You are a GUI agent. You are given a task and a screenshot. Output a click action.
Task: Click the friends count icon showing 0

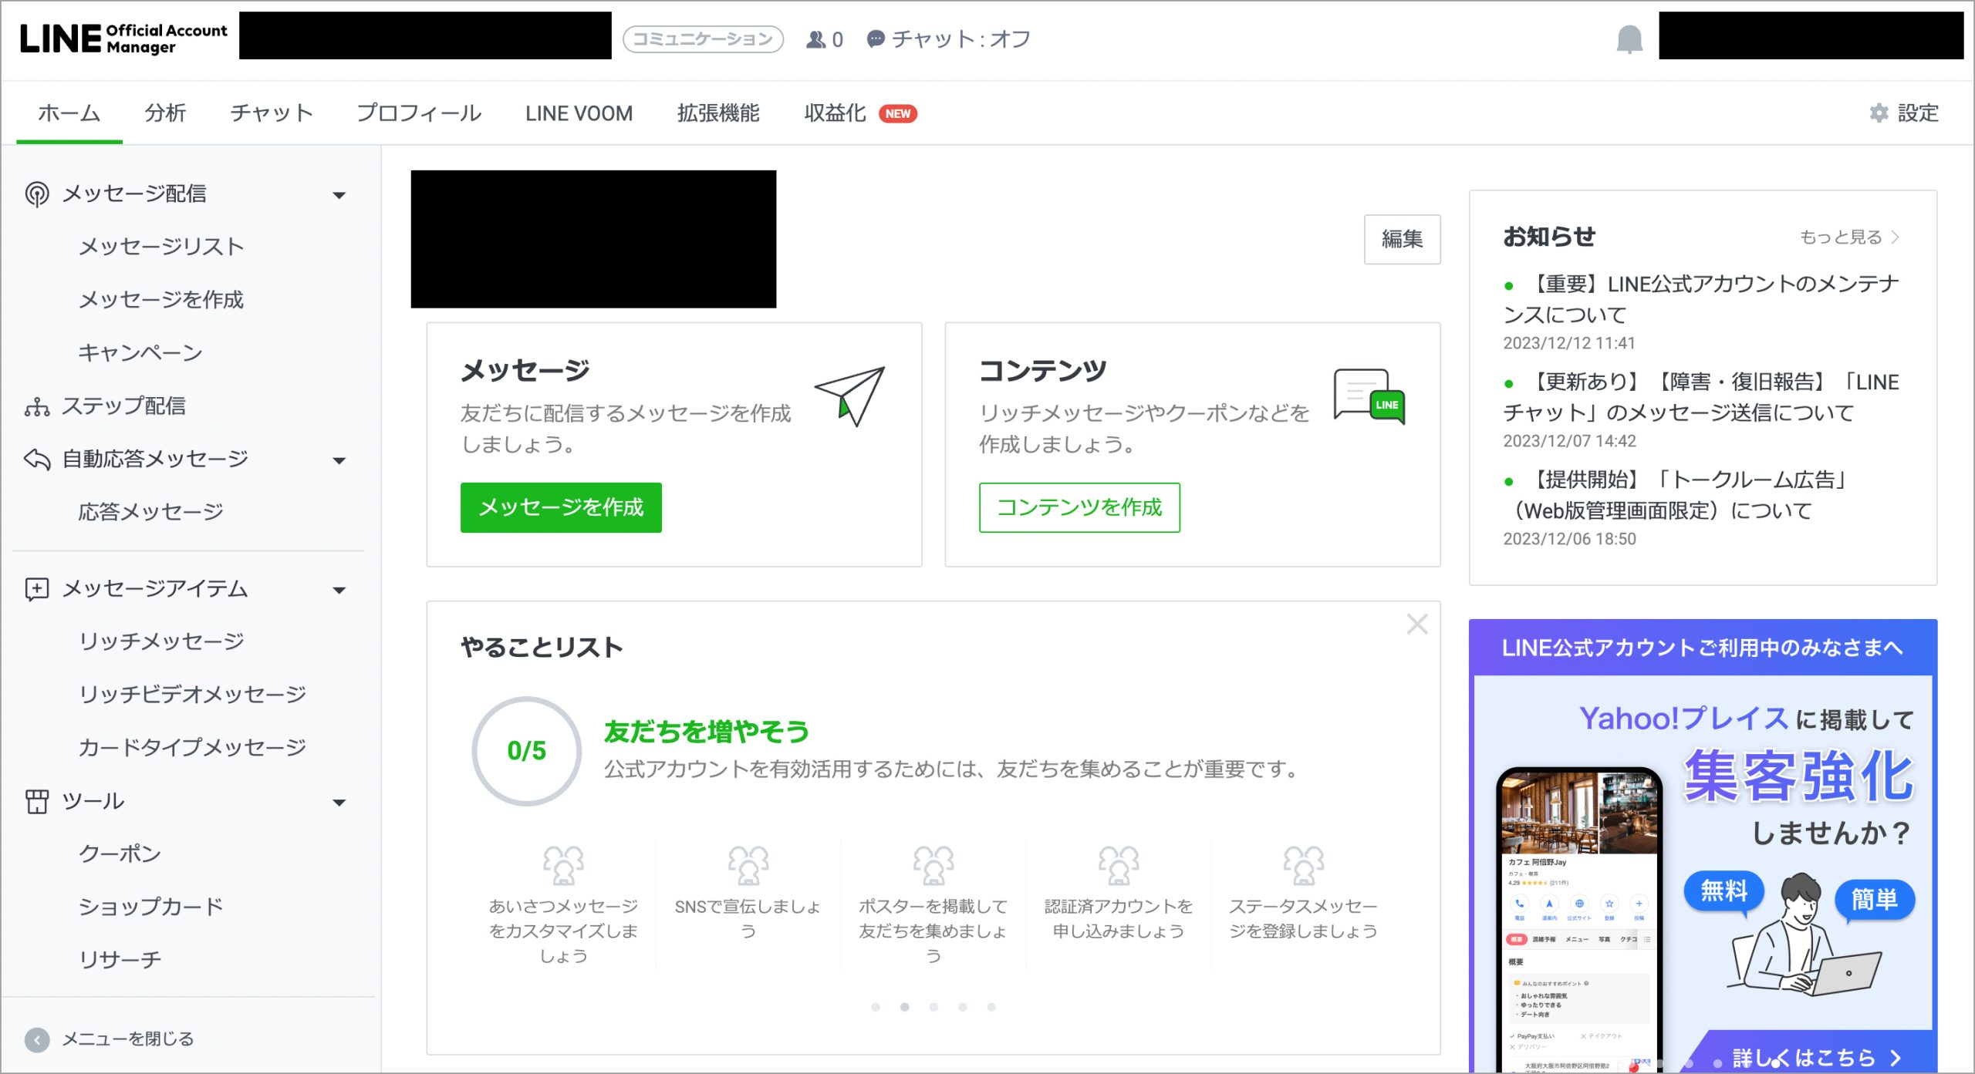tap(815, 39)
